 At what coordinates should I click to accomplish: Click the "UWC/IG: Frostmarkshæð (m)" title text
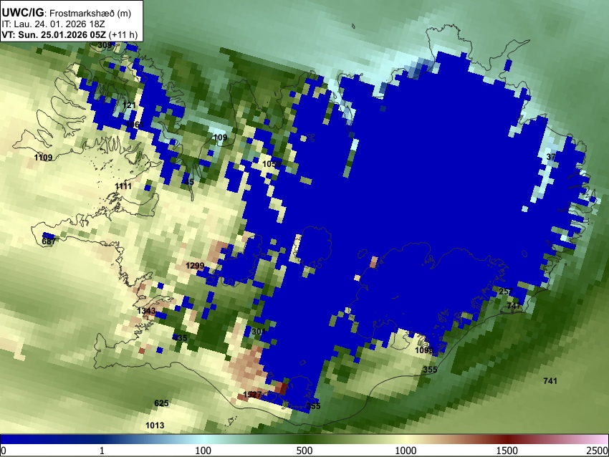(67, 13)
